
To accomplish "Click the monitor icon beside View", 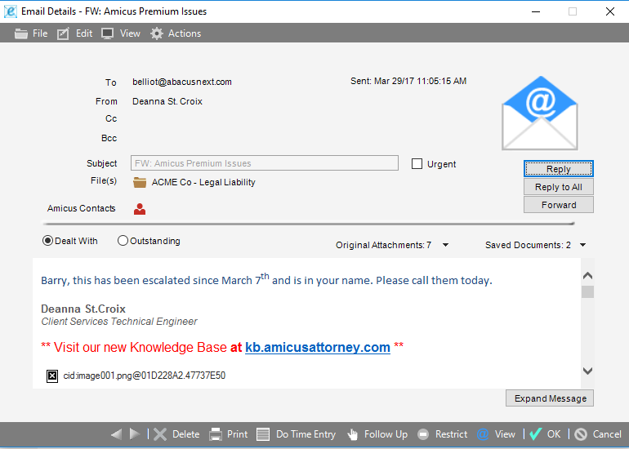I will (108, 33).
